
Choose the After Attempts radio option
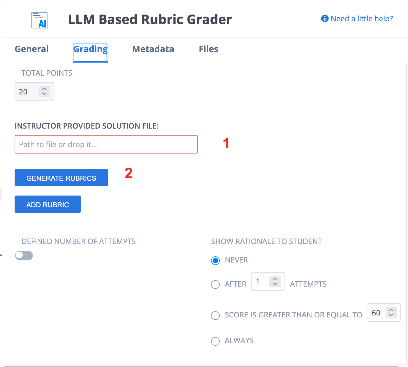(215, 284)
